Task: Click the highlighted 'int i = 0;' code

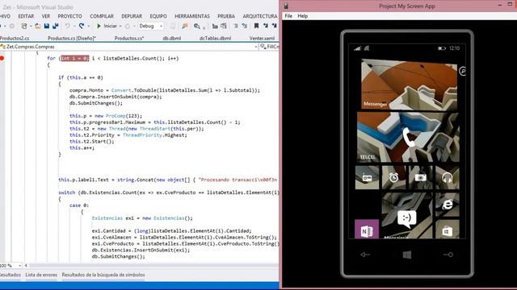Action: pyautogui.click(x=75, y=58)
